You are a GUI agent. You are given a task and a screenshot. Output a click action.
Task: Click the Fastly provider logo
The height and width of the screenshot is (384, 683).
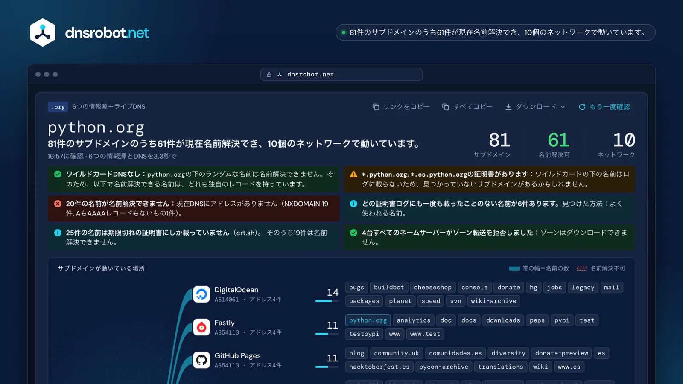point(201,327)
